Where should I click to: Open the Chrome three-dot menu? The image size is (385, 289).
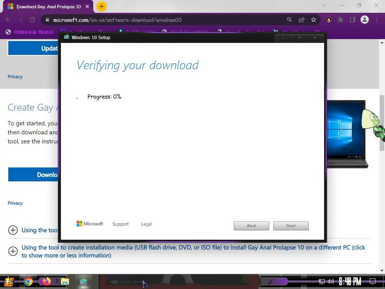click(377, 20)
